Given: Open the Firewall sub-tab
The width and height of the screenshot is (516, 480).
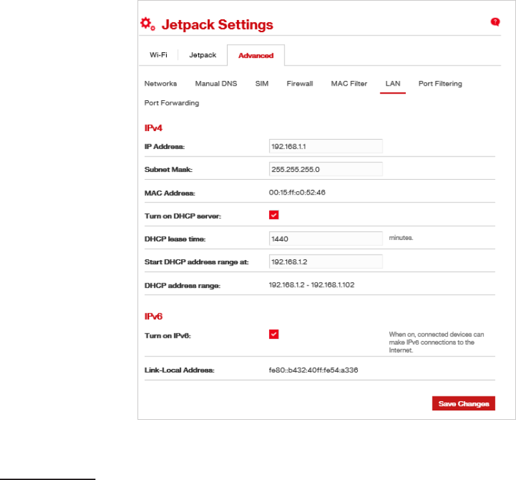Looking at the screenshot, I should click(x=300, y=84).
